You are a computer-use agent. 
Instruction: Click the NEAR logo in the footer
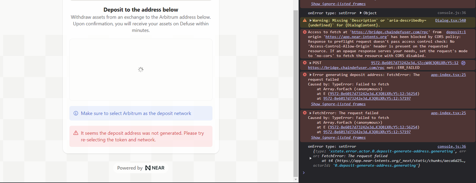tap(155, 168)
